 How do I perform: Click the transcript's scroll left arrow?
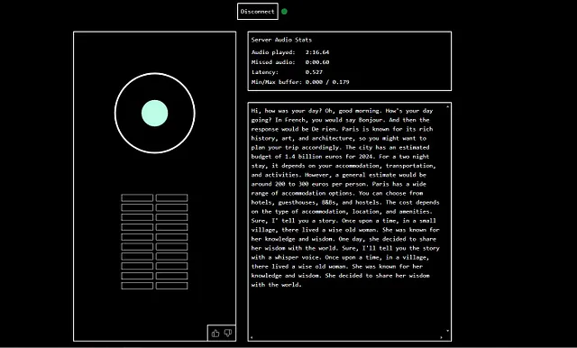click(x=252, y=337)
